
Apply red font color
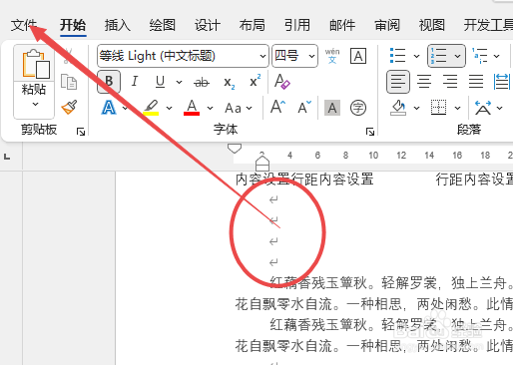point(192,108)
